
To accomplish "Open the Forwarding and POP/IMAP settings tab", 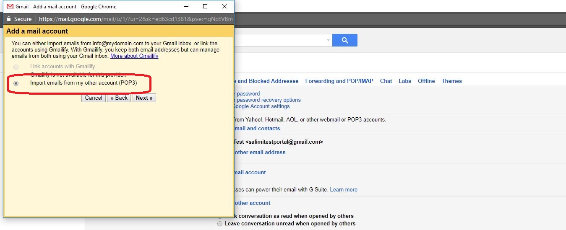I will click(339, 81).
